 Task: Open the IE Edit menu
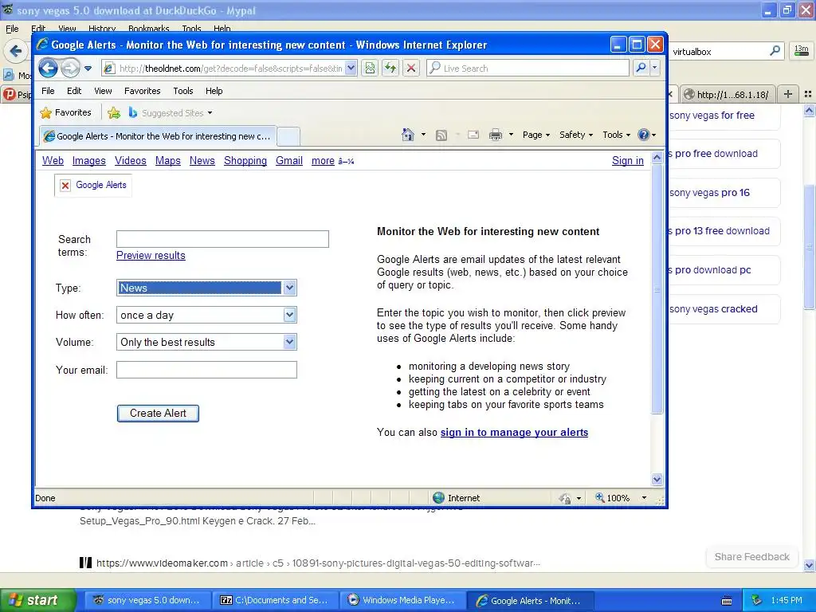[x=74, y=91]
